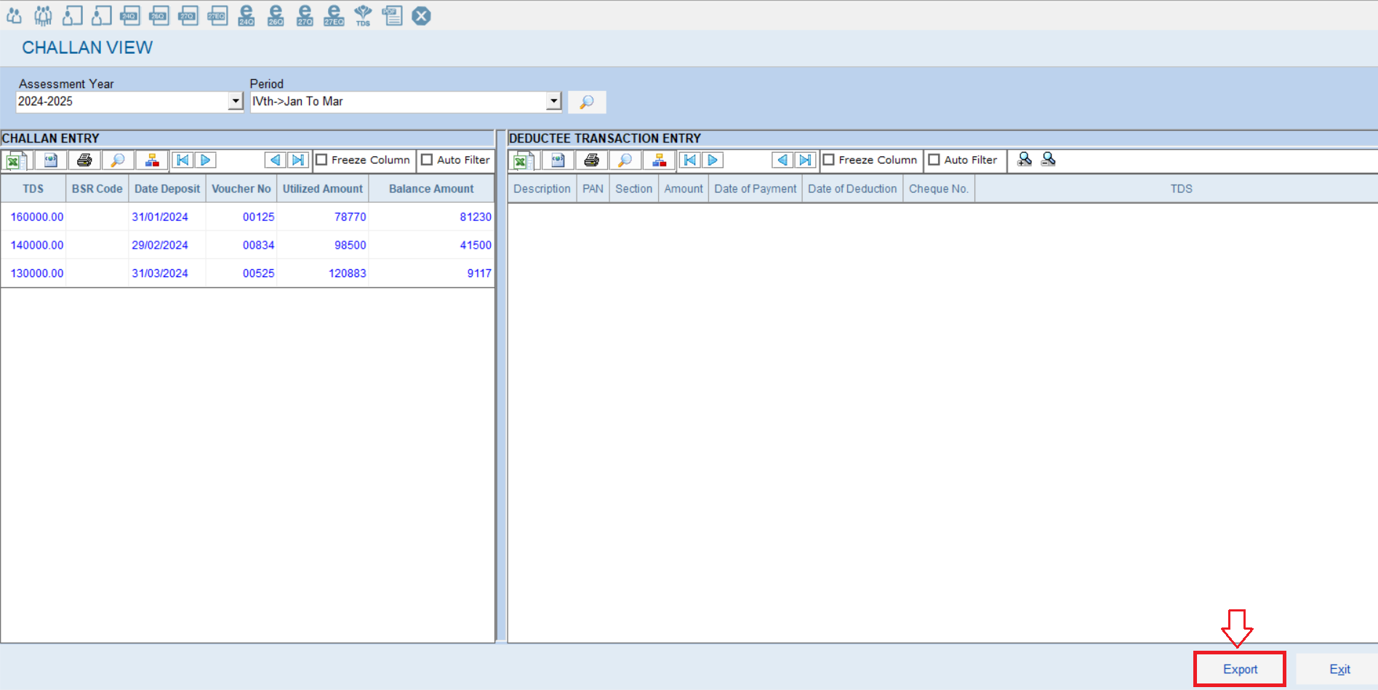Click the Export button
The height and width of the screenshot is (690, 1378).
click(1240, 670)
